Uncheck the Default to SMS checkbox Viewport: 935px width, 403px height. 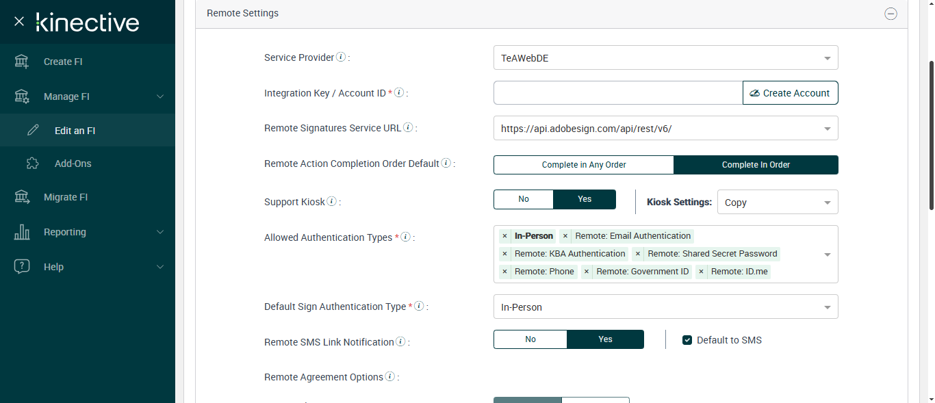click(x=687, y=340)
